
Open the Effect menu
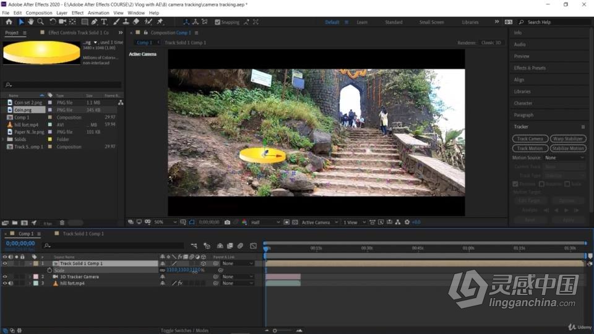[x=78, y=13]
